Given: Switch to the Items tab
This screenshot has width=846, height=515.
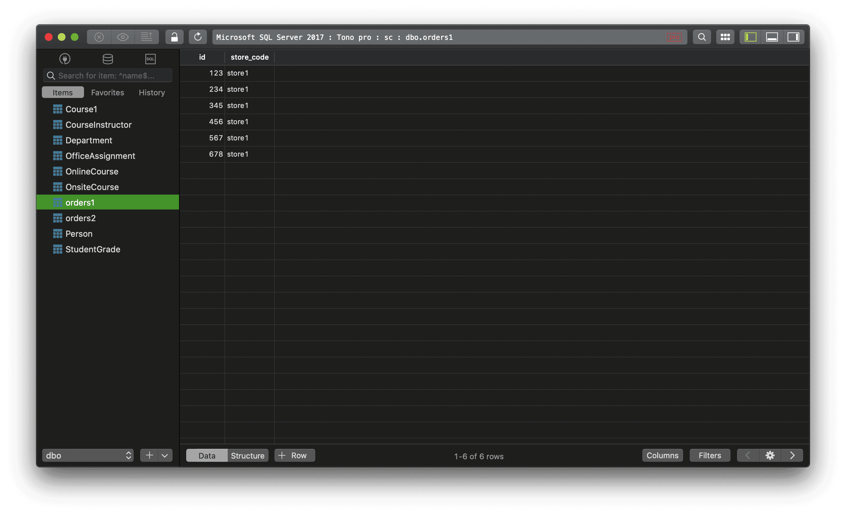Looking at the screenshot, I should pos(63,92).
